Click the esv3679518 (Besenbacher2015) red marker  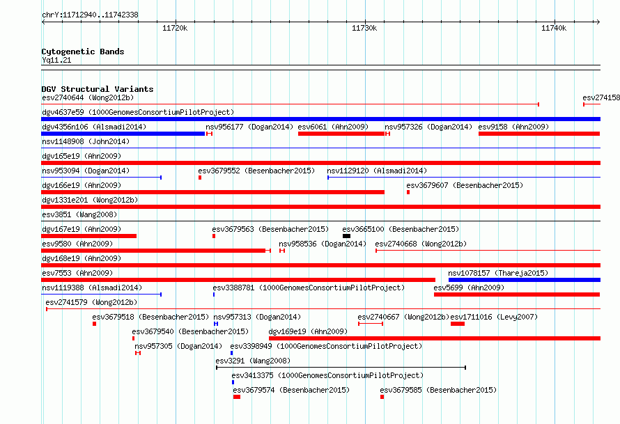click(x=95, y=324)
